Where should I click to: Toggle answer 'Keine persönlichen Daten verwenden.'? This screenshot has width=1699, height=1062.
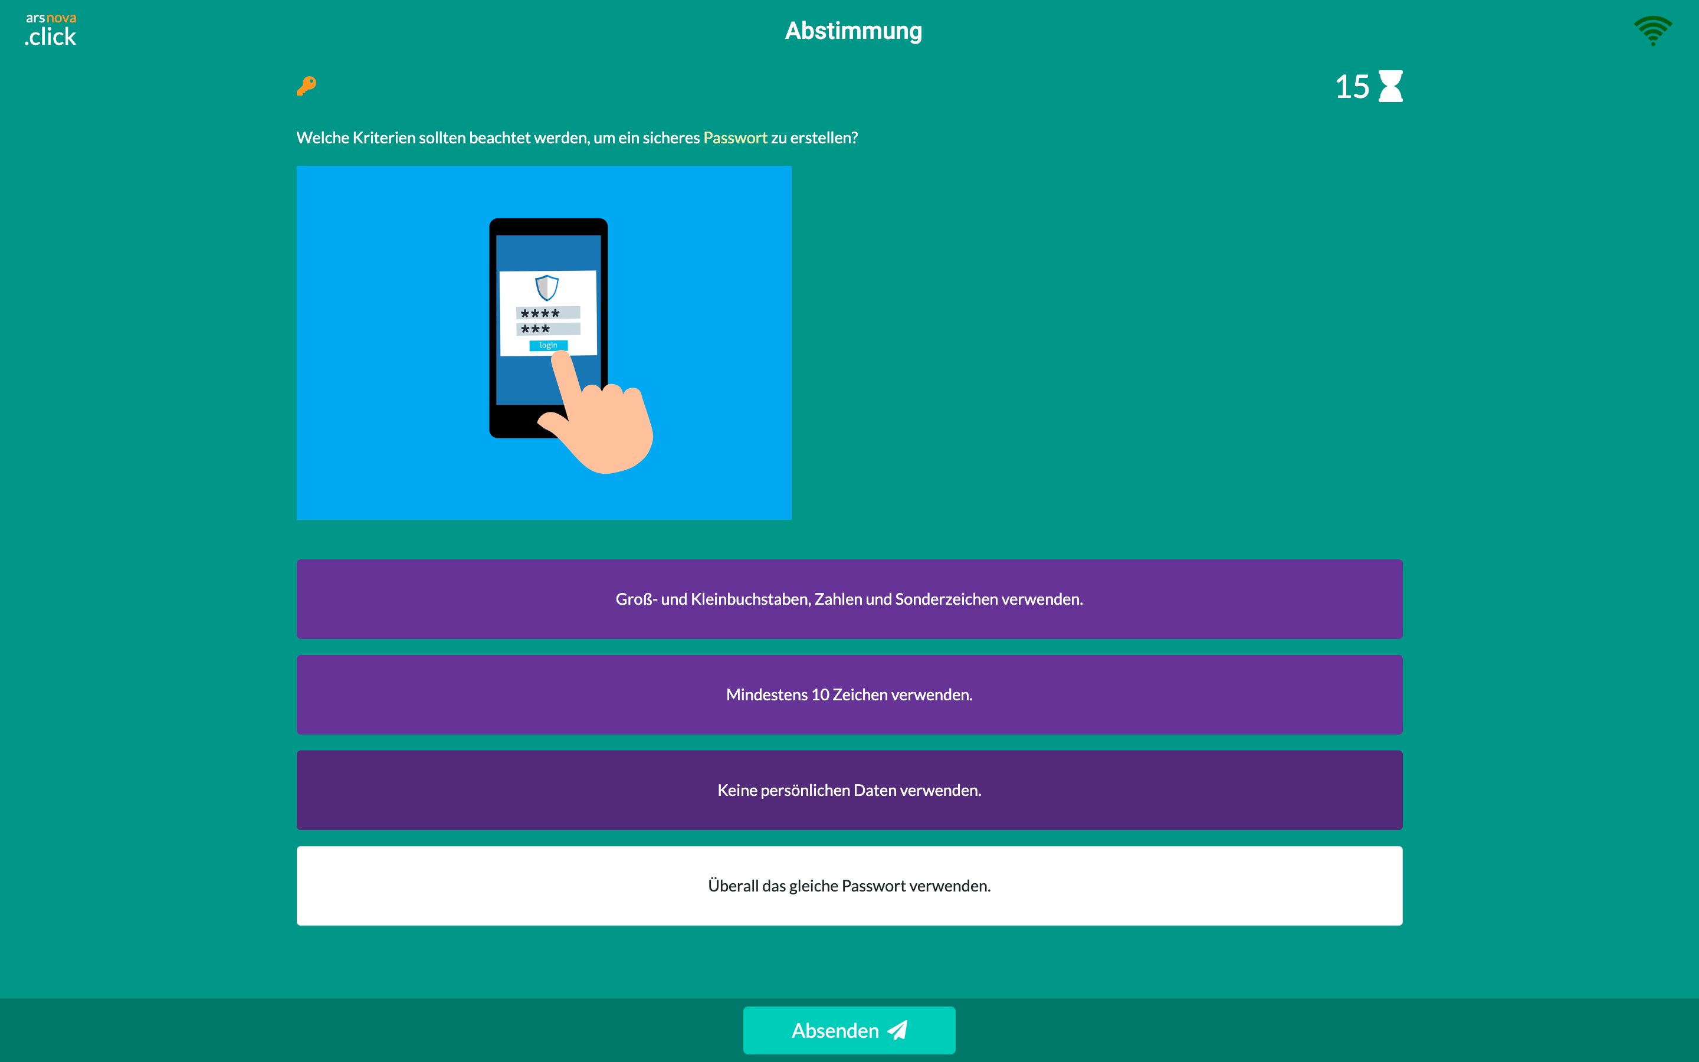click(x=849, y=790)
